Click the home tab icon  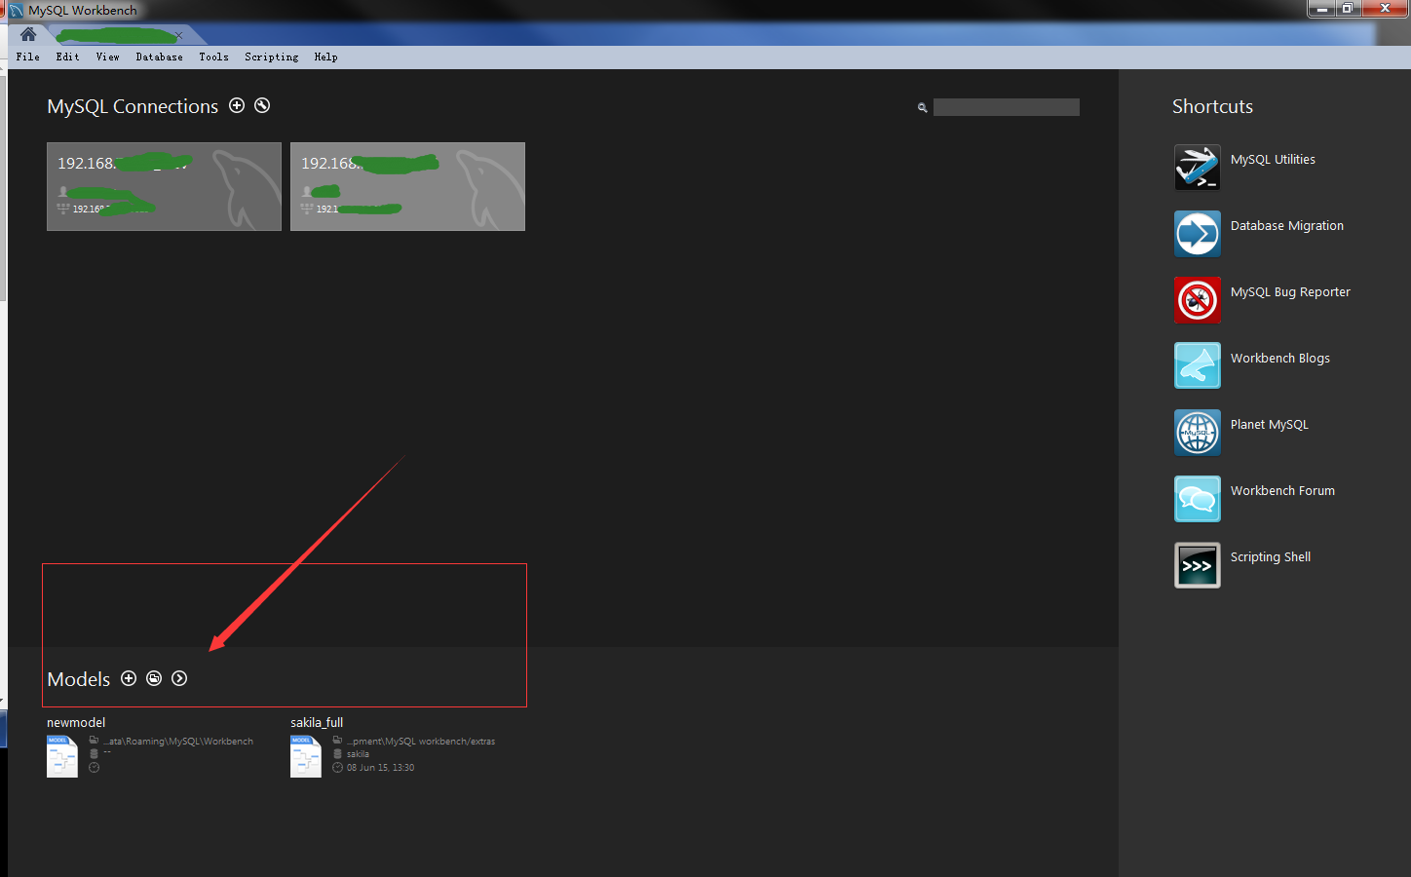28,34
